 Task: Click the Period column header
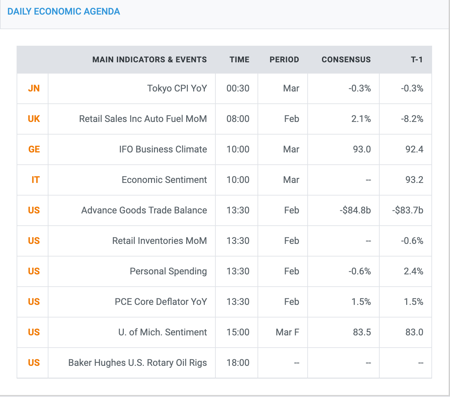[x=284, y=60]
